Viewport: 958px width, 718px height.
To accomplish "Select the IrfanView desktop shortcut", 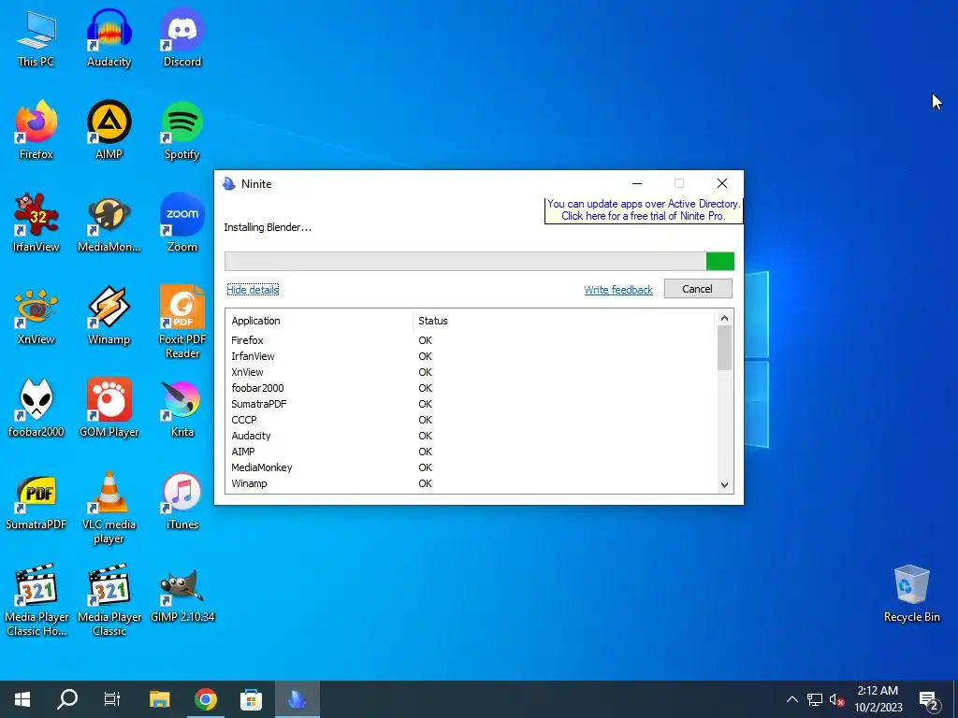I will click(x=36, y=223).
